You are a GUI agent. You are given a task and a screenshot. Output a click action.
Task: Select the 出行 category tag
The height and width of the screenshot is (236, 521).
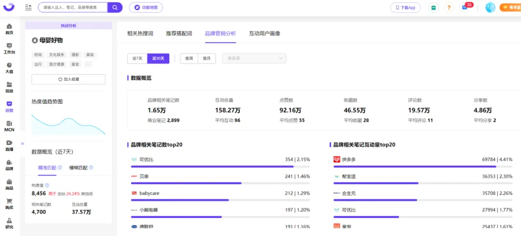38,65
